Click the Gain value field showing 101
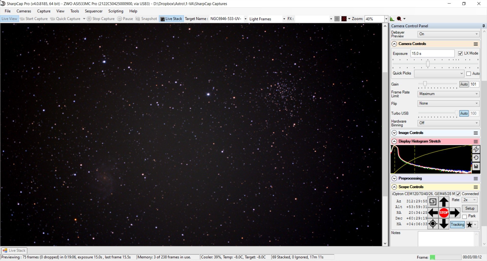 tap(474, 84)
